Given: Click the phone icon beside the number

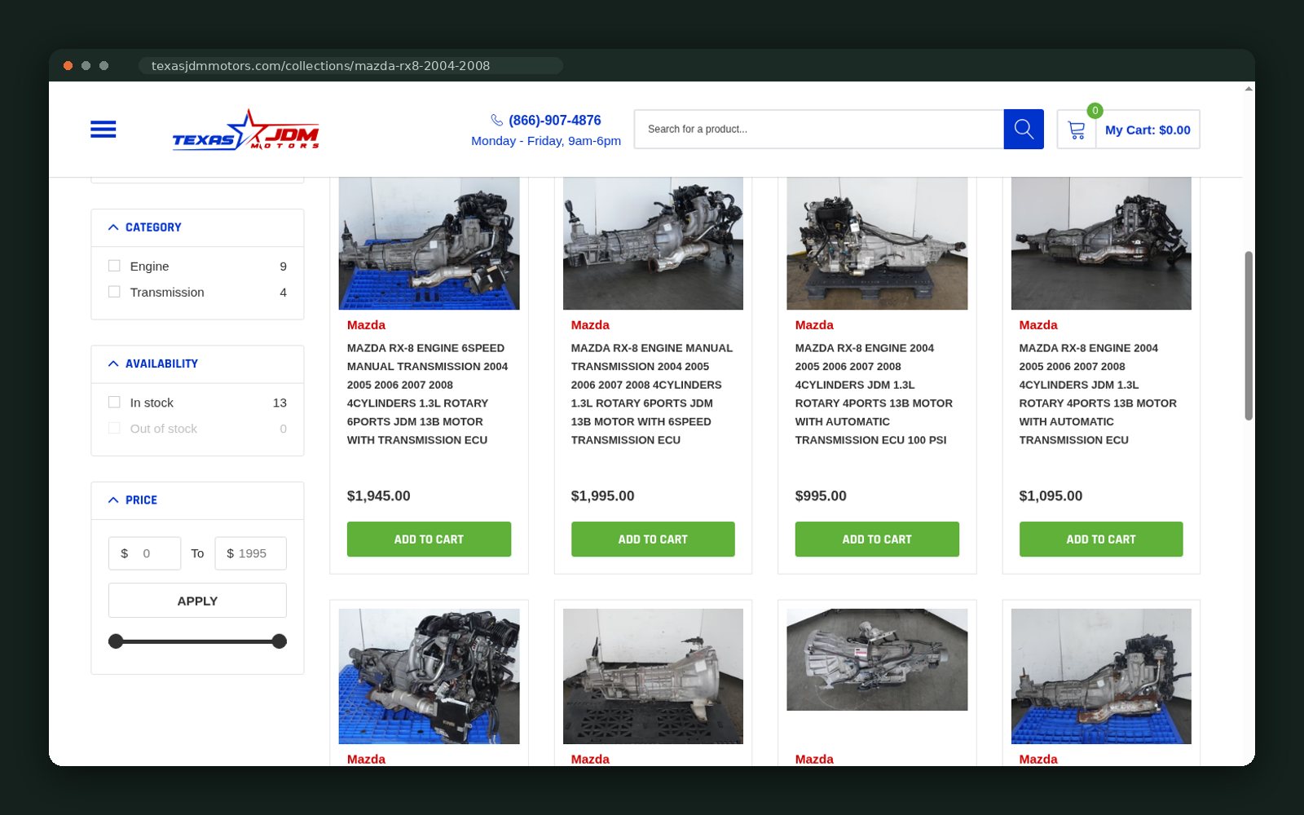Looking at the screenshot, I should click(496, 120).
